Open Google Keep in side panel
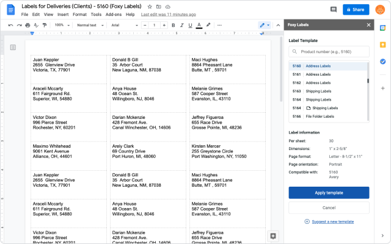 [382, 45]
